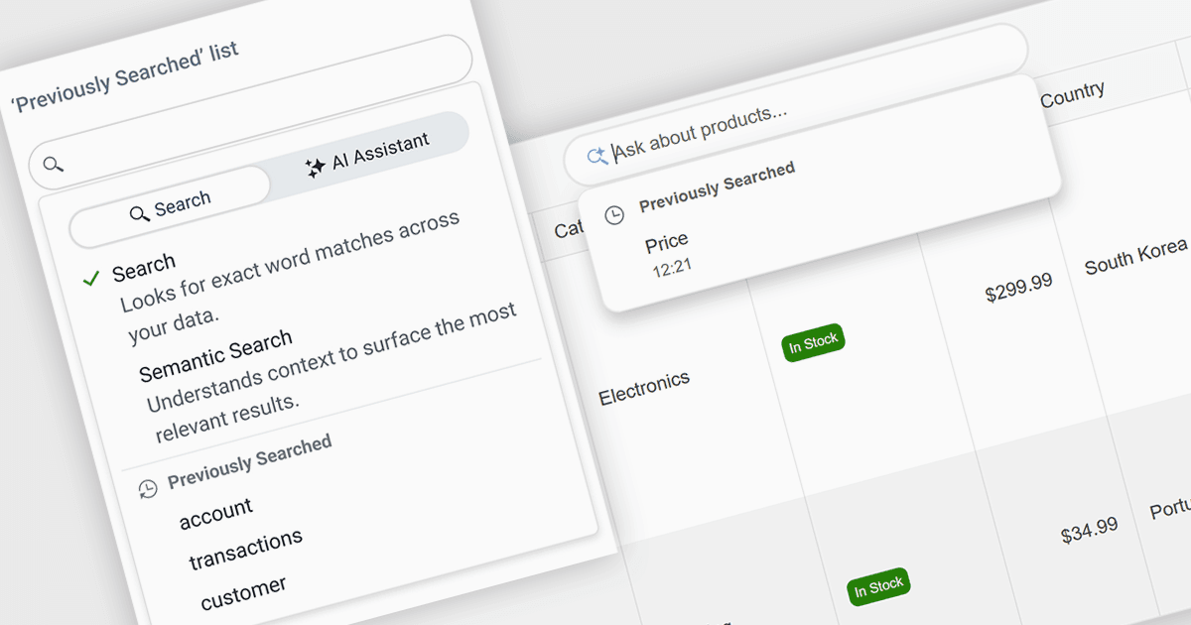The width and height of the screenshot is (1191, 625).
Task: Click the In Stock badge in $34.99 row
Action: [x=878, y=586]
